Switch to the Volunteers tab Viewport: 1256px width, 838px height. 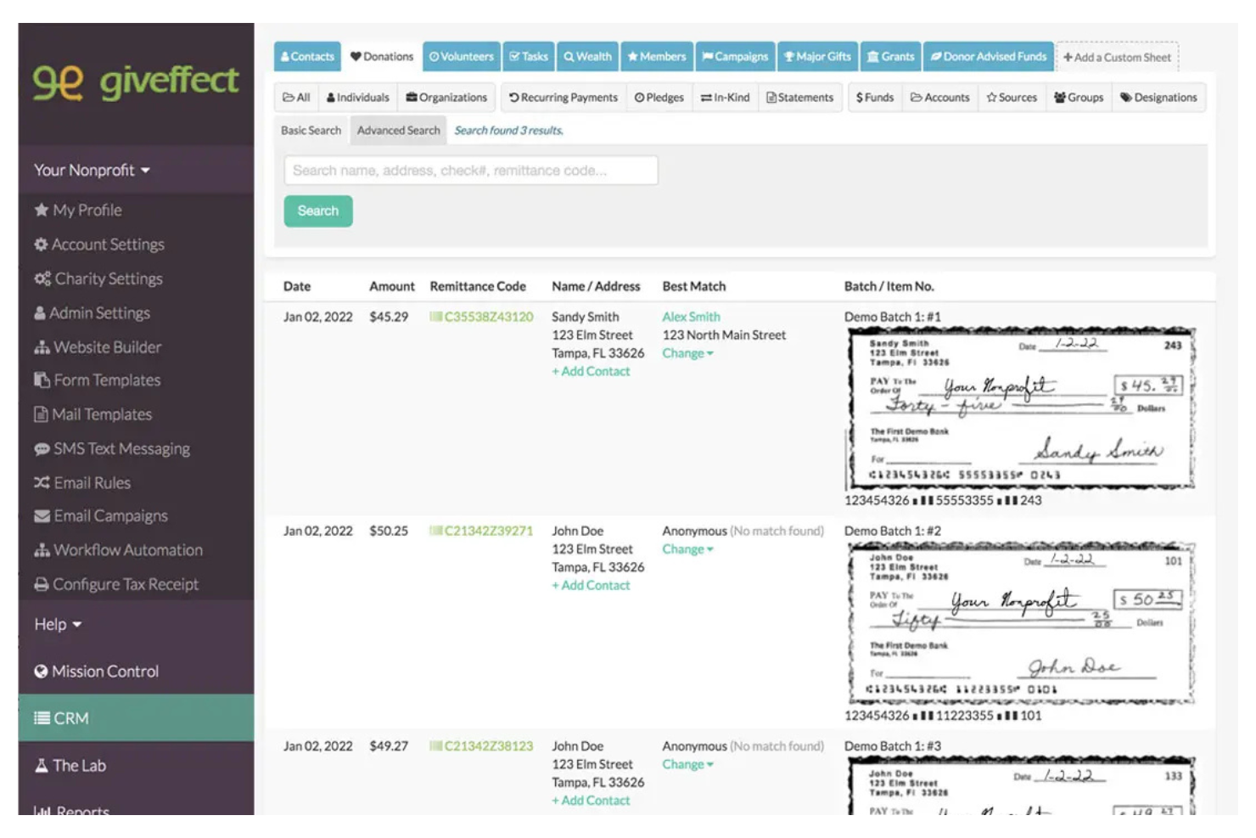click(461, 56)
